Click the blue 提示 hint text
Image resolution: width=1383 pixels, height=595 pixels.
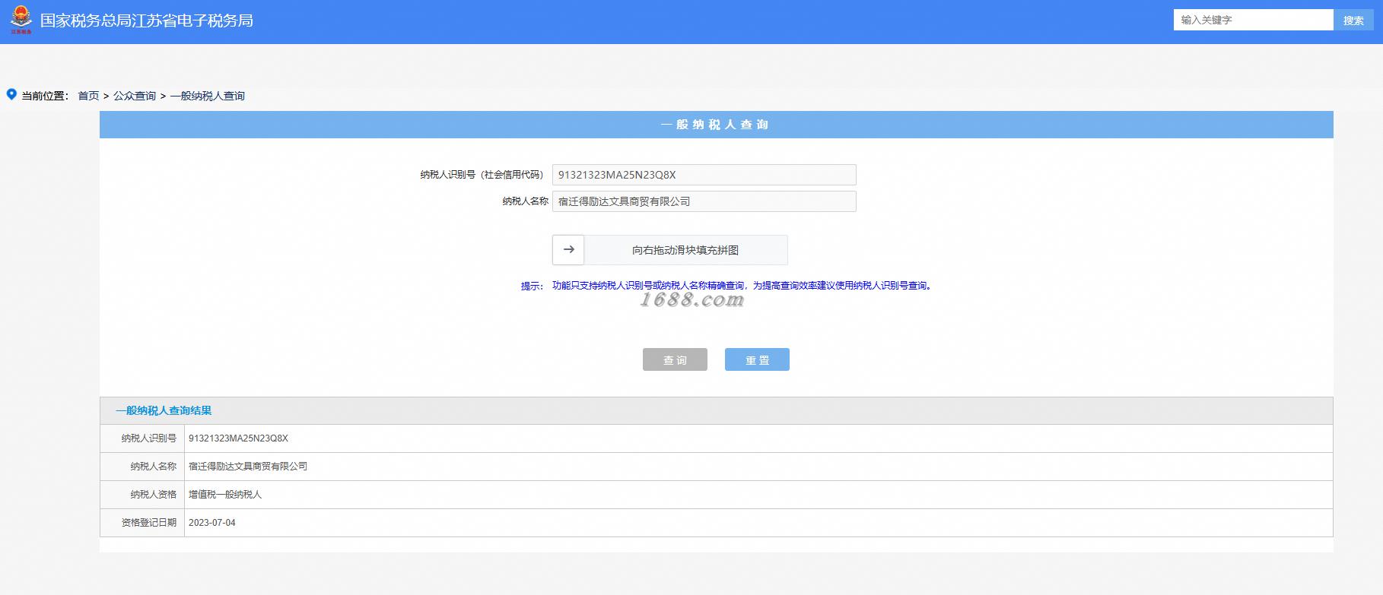point(727,286)
